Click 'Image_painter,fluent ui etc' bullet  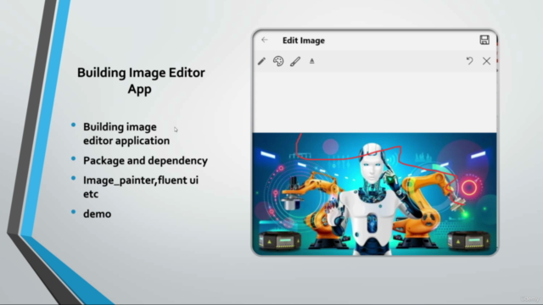click(141, 187)
